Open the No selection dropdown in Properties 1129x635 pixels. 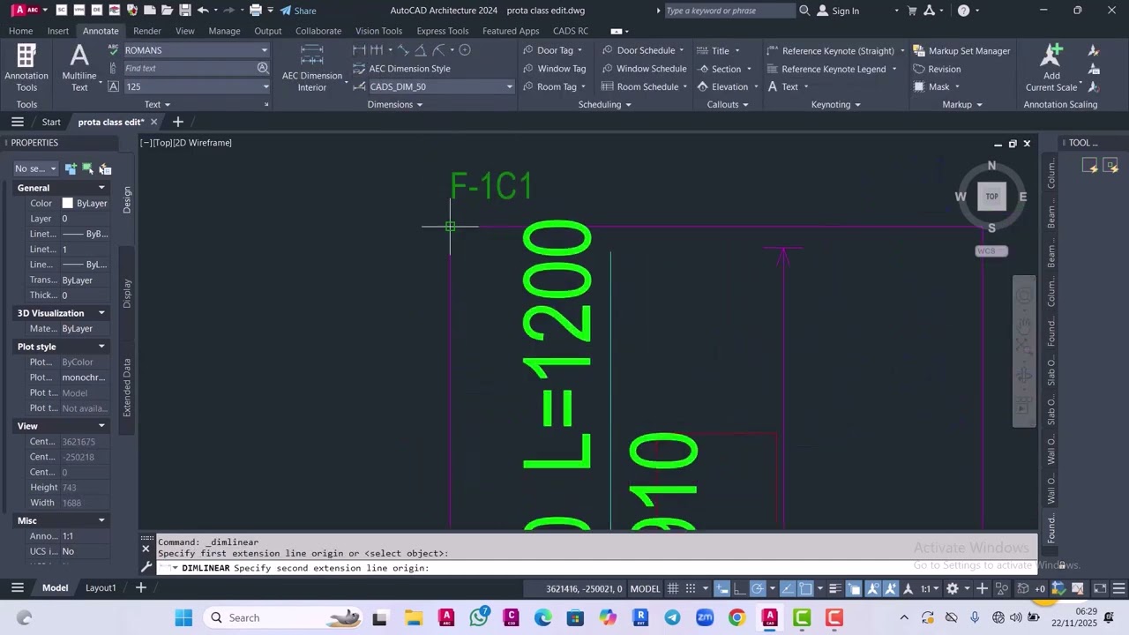(x=35, y=168)
